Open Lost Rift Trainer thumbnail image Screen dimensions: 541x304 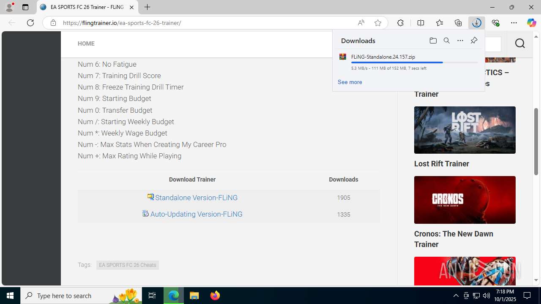pos(464,130)
